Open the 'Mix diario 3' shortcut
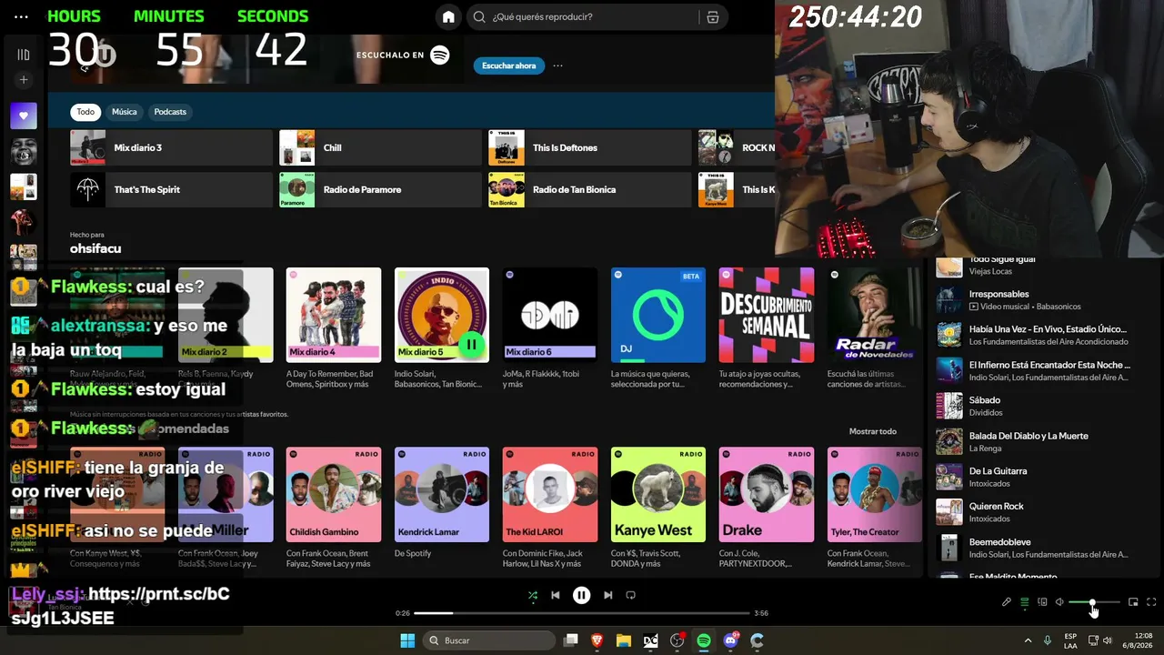The width and height of the screenshot is (1164, 655). pos(172,147)
